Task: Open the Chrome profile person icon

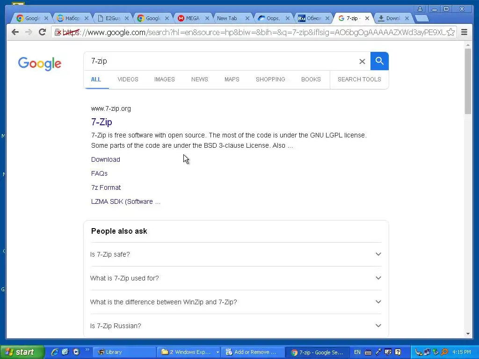Action: coord(420,9)
